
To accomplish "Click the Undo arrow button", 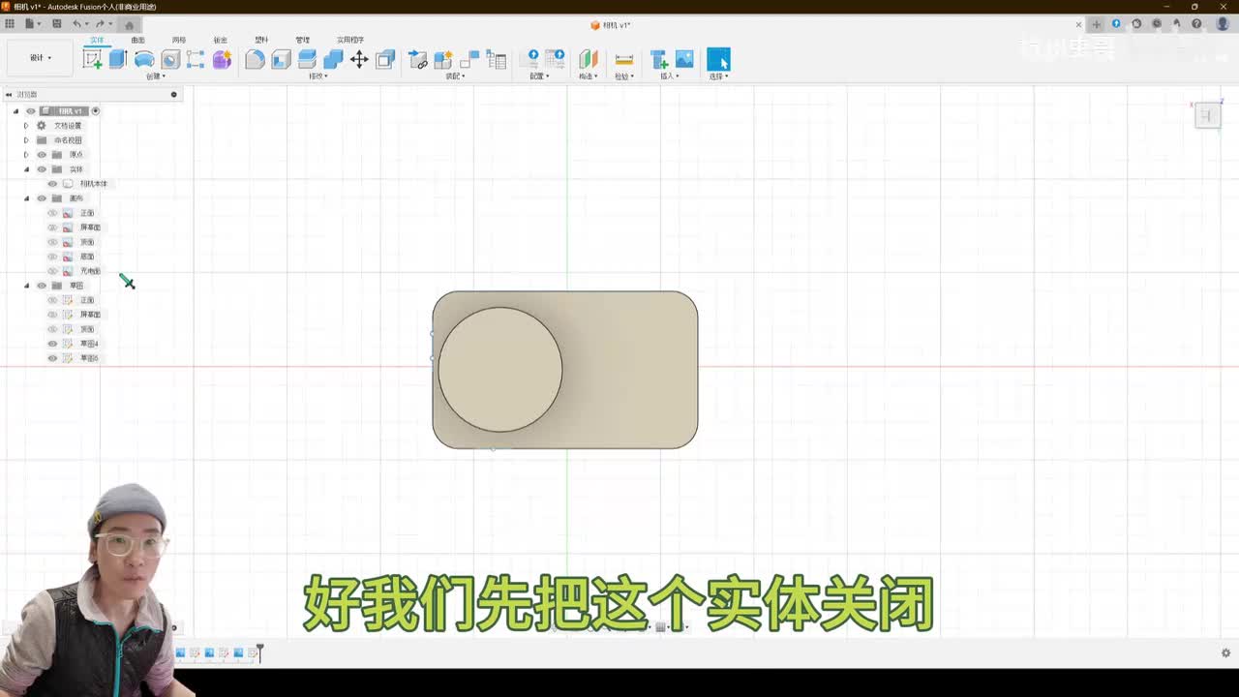I will (76, 24).
